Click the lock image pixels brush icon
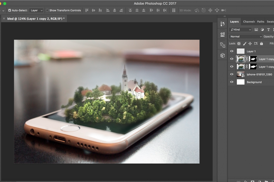274x182 pixels. pyautogui.click(x=244, y=44)
